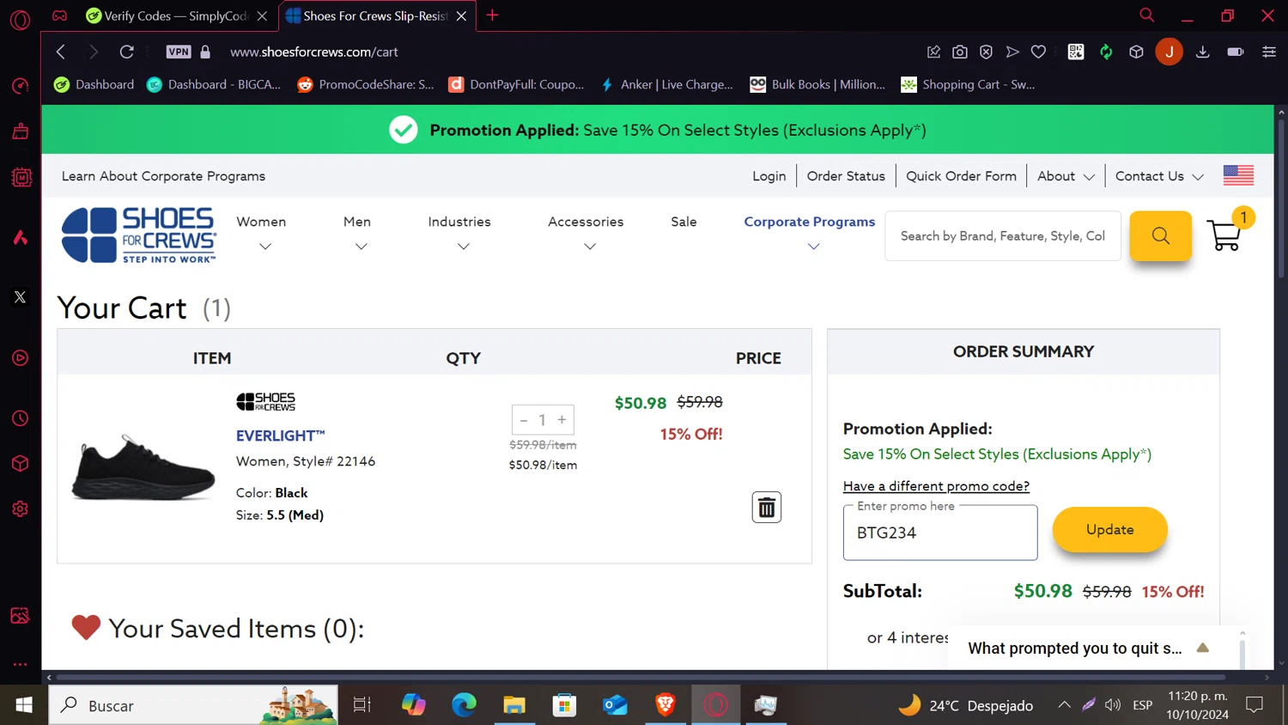Image resolution: width=1288 pixels, height=725 pixels.
Task: Click the site search input field
Action: pyautogui.click(x=1003, y=236)
